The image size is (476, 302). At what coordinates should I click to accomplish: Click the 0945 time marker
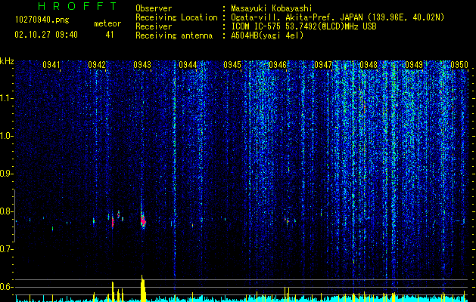pos(232,64)
